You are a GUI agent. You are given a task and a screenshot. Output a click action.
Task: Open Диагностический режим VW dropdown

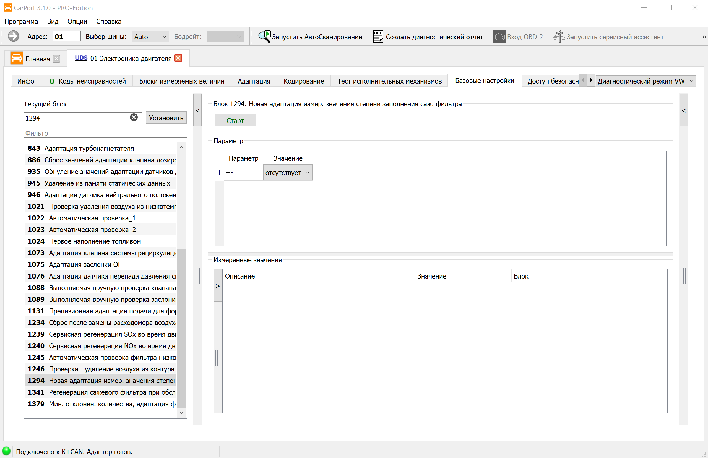[x=645, y=81]
